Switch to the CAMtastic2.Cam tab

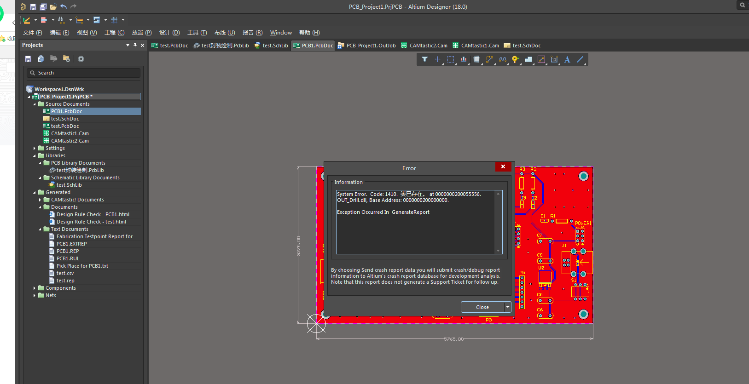[x=424, y=46]
